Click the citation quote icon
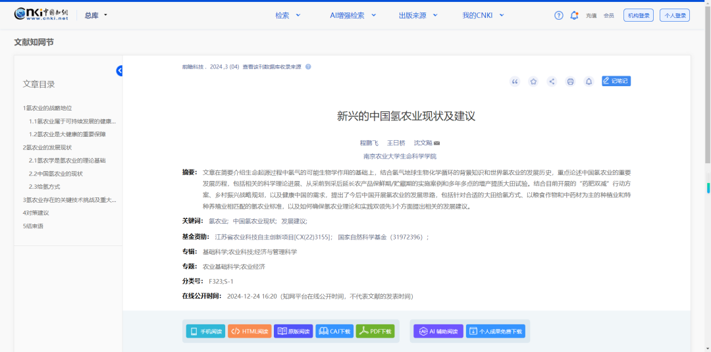Image resolution: width=711 pixels, height=352 pixels. (x=515, y=82)
